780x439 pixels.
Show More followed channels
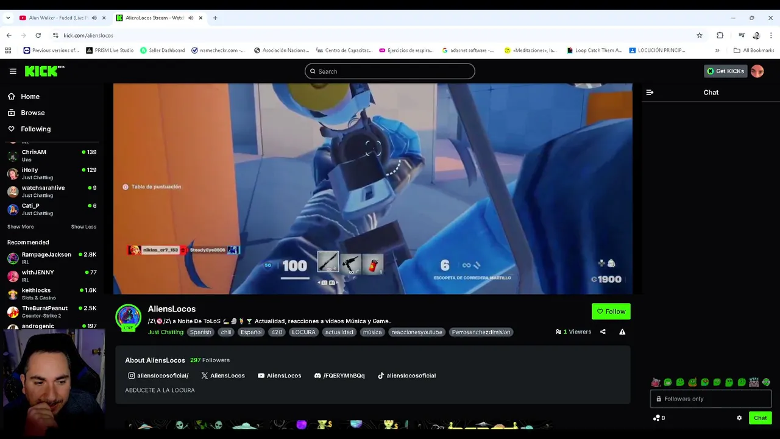click(20, 227)
